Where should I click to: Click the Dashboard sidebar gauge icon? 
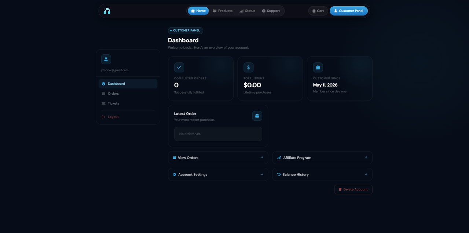[103, 84]
